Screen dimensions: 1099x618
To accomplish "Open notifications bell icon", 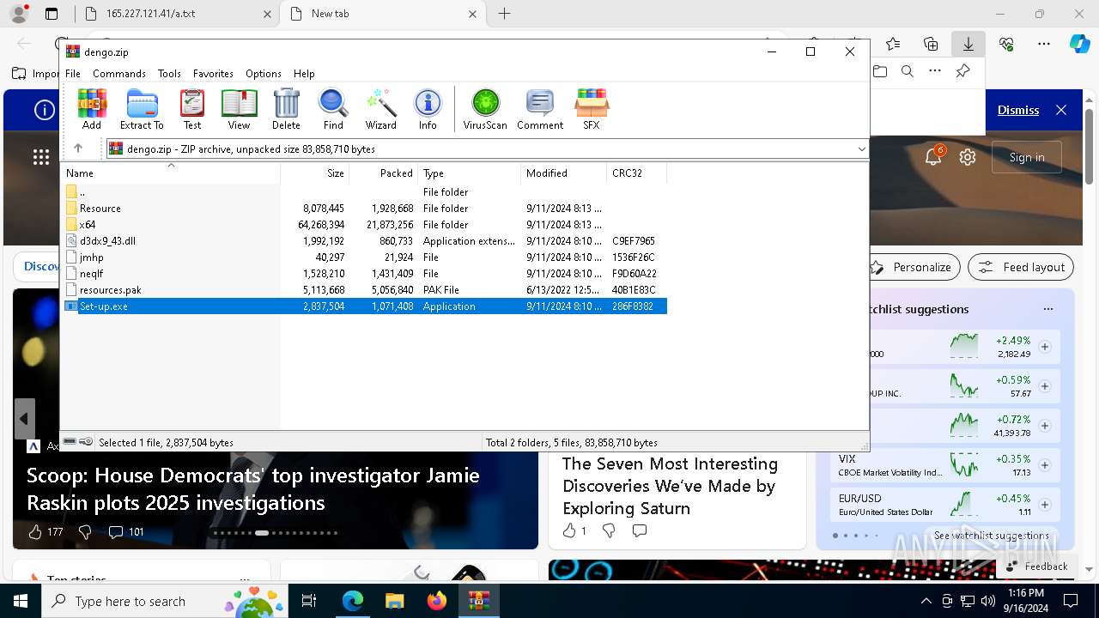I will (x=933, y=156).
